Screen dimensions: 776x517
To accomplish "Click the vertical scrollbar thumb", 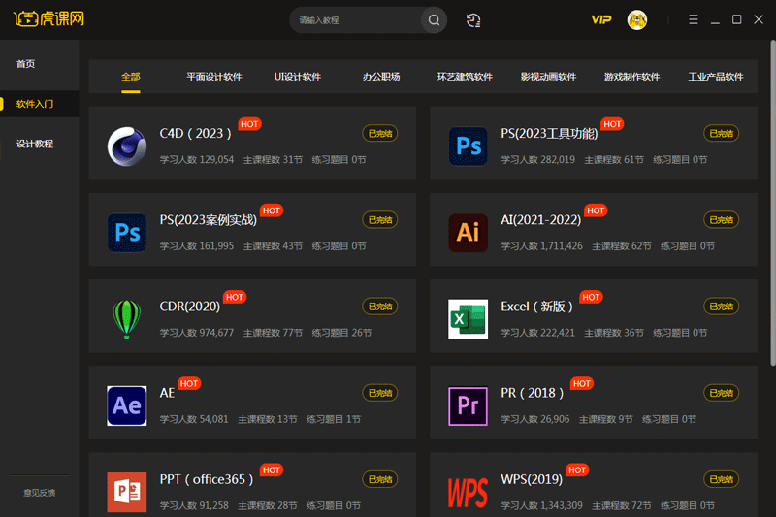I will 773,203.
